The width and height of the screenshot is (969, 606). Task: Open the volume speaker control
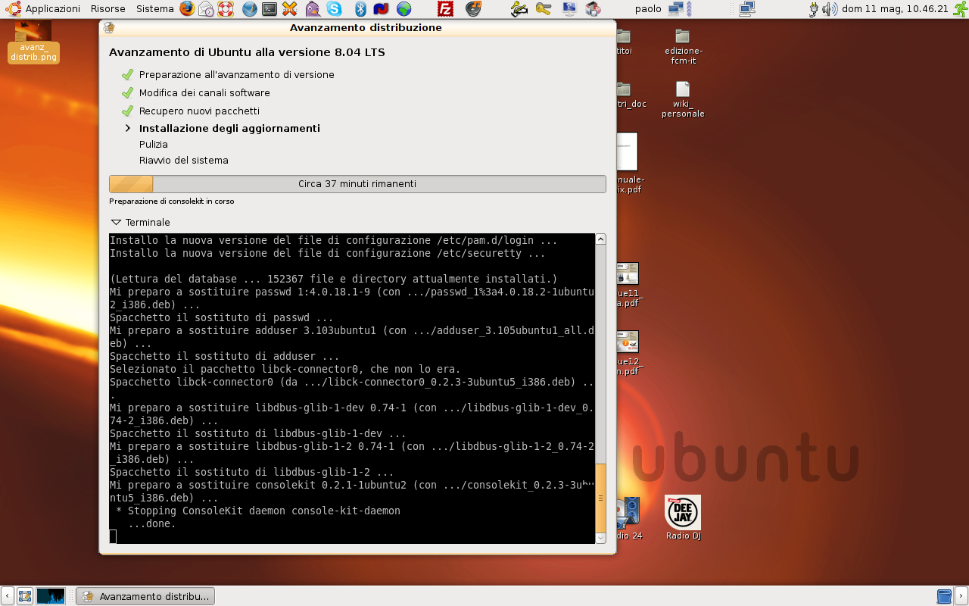click(x=830, y=9)
